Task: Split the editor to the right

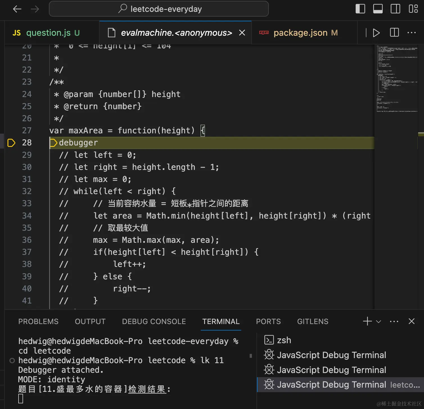Action: click(394, 33)
